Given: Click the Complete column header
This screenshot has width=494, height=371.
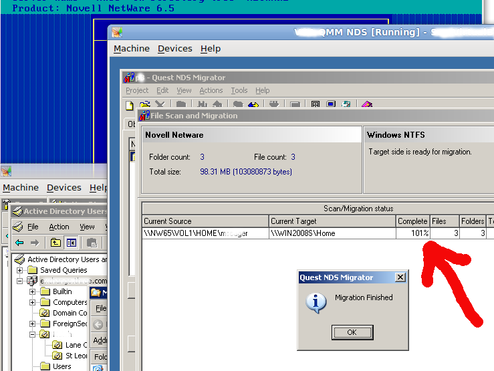Looking at the screenshot, I should pyautogui.click(x=412, y=221).
